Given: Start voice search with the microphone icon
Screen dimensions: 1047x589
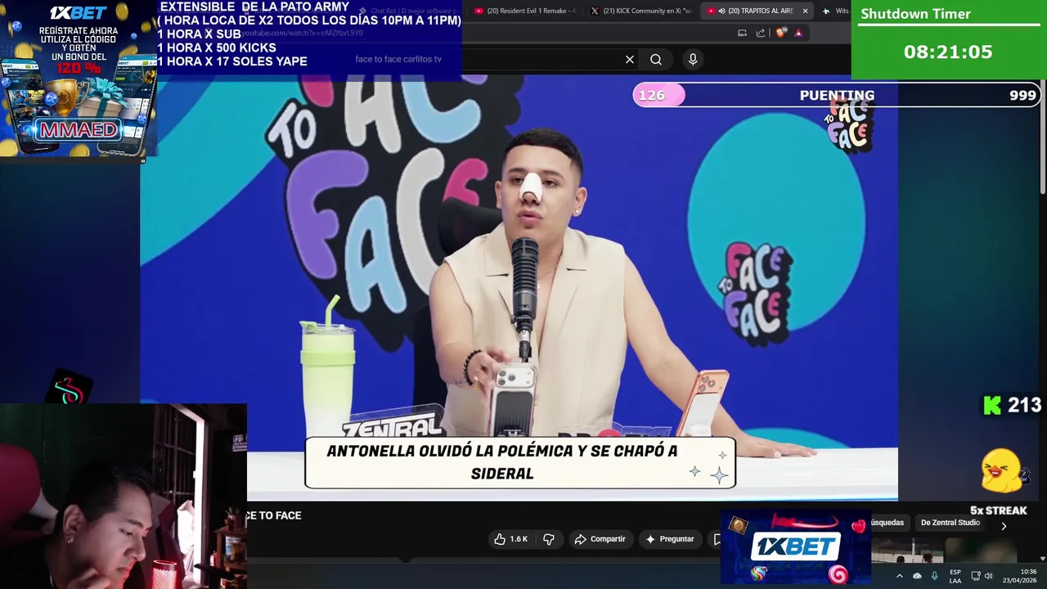Looking at the screenshot, I should click(693, 60).
